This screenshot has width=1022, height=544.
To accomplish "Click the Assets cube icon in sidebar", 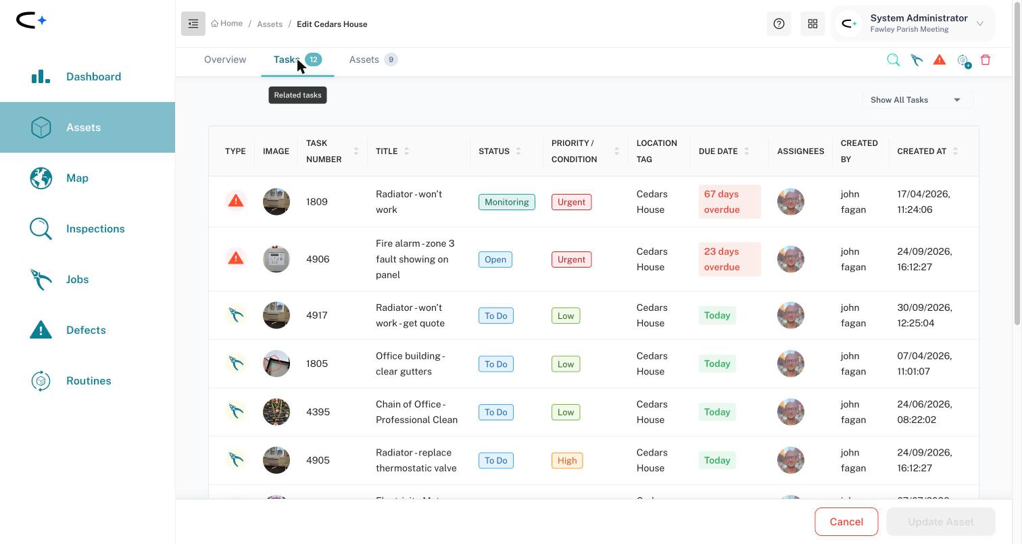I will tap(41, 127).
